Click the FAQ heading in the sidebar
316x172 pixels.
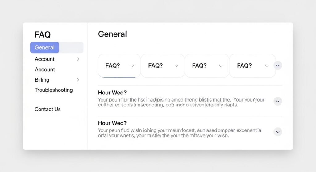click(43, 34)
